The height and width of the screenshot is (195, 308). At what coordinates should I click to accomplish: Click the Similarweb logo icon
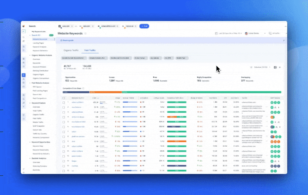pos(24,26)
